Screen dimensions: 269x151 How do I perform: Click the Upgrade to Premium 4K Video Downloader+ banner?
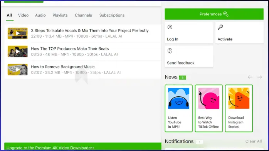[x=83, y=146]
